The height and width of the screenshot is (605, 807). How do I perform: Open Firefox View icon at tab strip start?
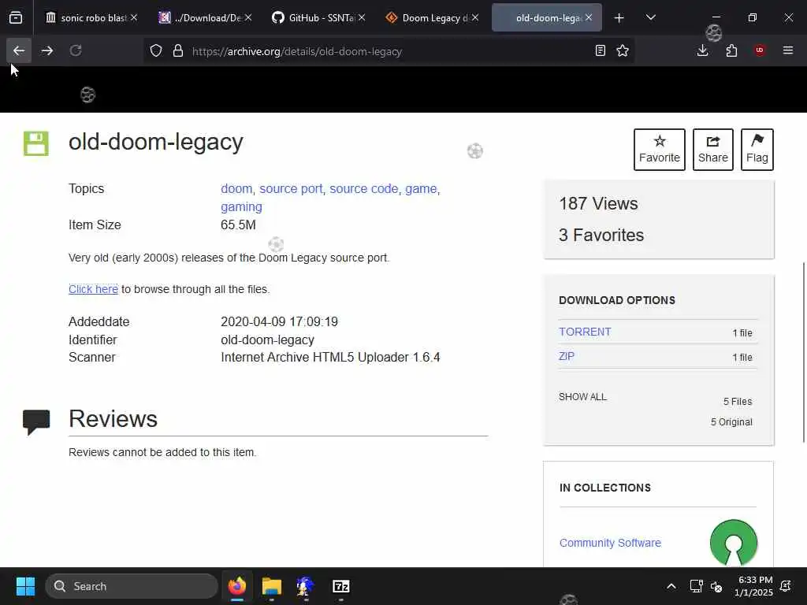pyautogui.click(x=16, y=18)
